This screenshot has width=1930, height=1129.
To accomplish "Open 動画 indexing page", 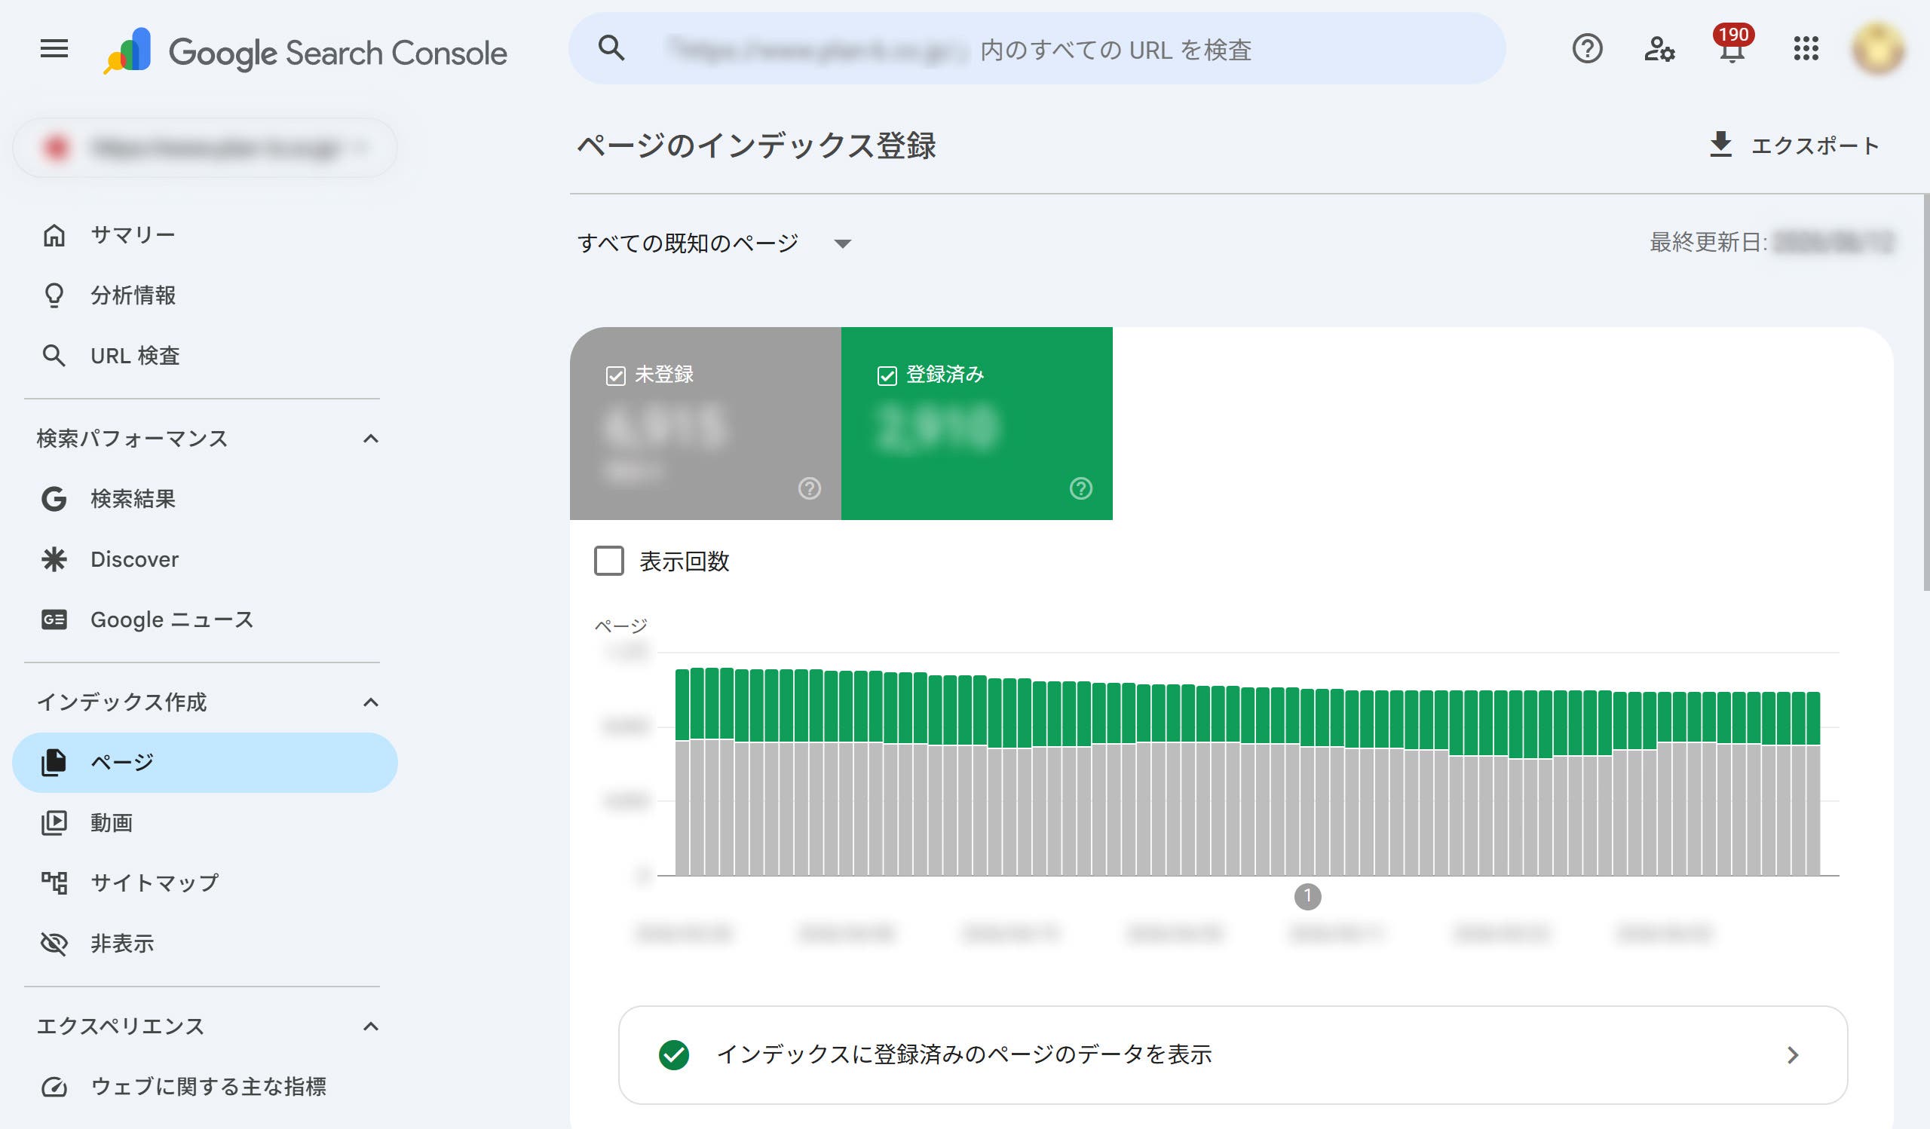I will [205, 823].
